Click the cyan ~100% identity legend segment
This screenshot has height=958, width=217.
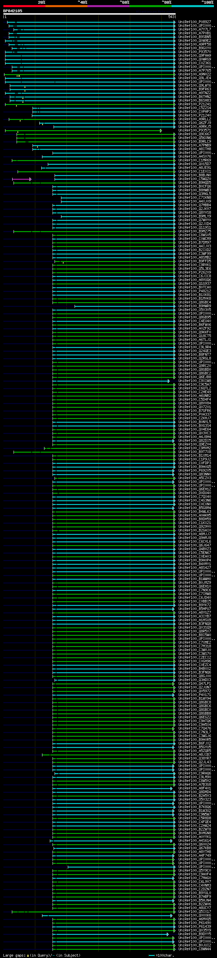coord(193,6)
